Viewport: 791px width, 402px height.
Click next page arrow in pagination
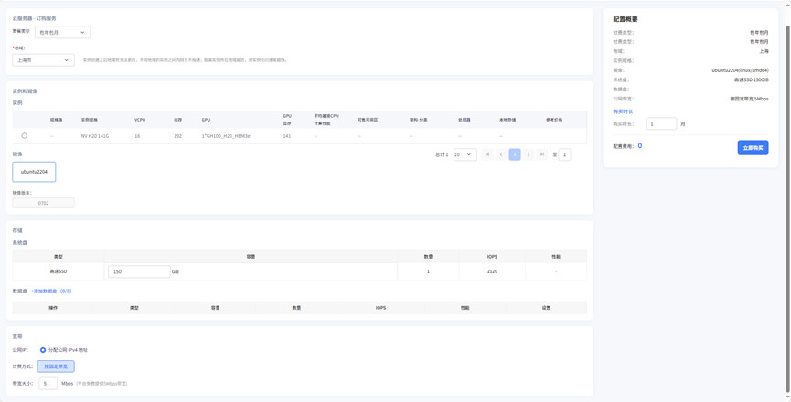coord(529,154)
